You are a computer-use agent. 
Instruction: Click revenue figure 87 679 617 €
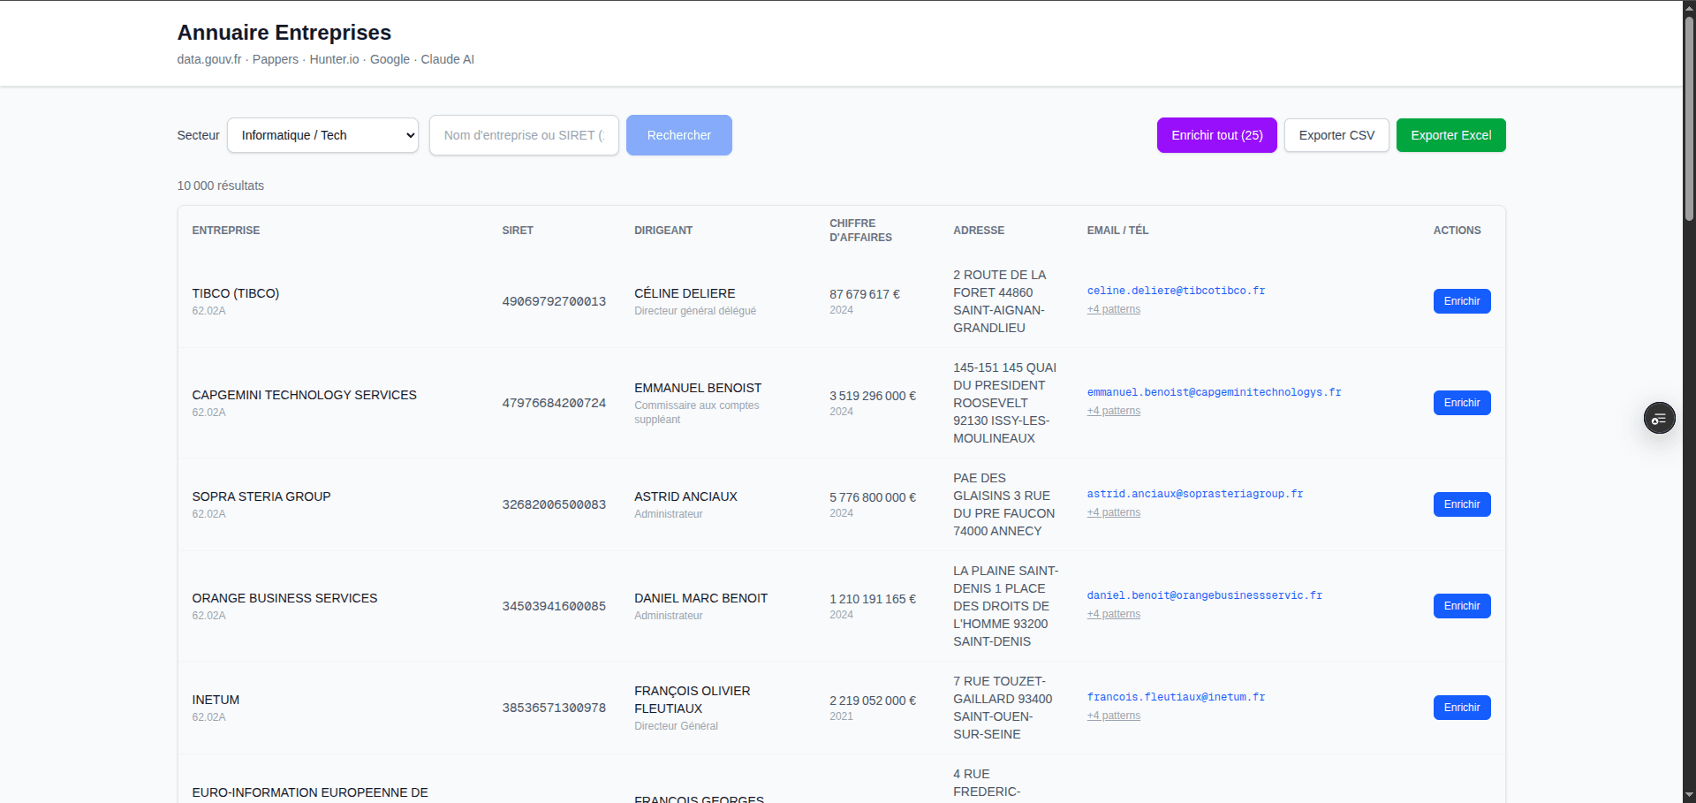pyautogui.click(x=865, y=294)
